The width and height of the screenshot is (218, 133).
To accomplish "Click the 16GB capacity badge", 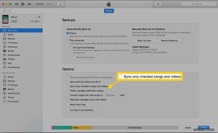I will [x=14, y=21].
